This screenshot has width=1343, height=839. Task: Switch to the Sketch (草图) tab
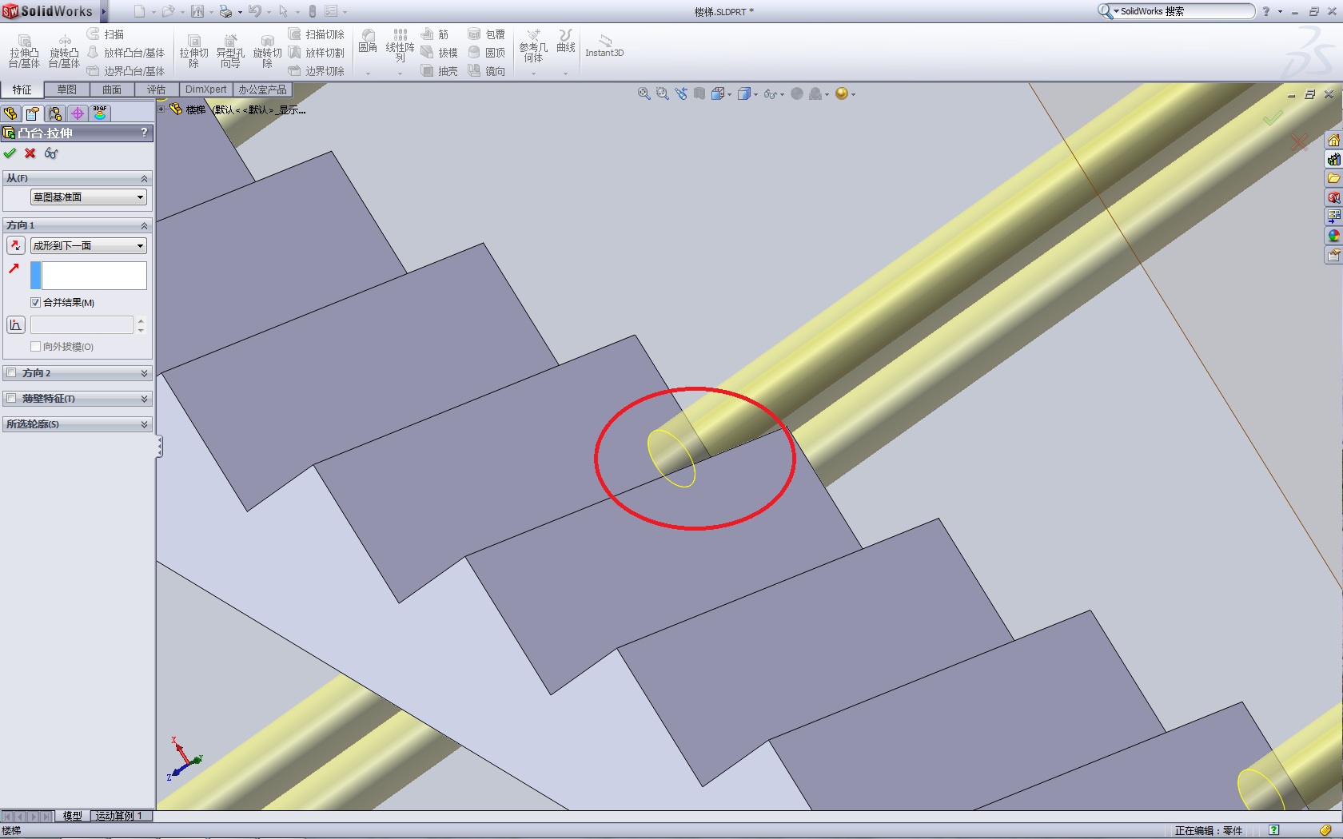(x=67, y=89)
